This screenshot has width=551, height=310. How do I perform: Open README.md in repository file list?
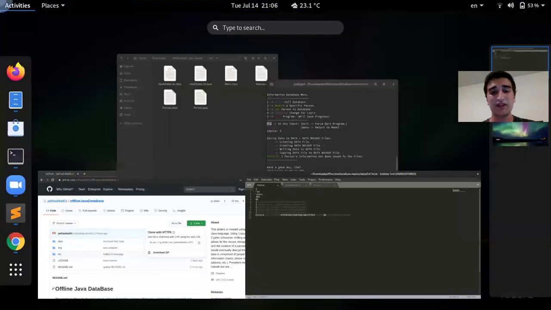point(65,267)
